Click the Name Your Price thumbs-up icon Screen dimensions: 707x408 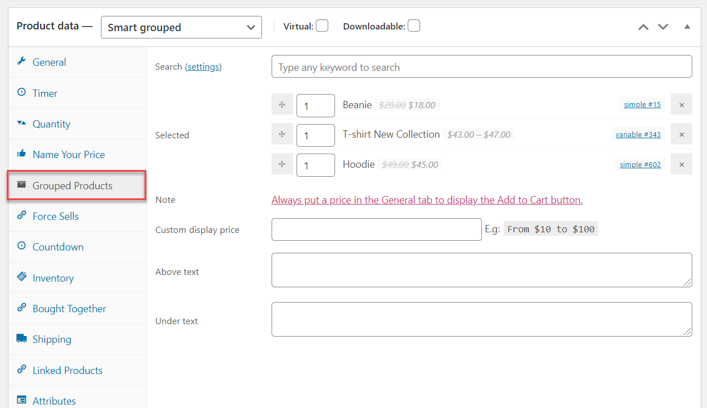[22, 154]
